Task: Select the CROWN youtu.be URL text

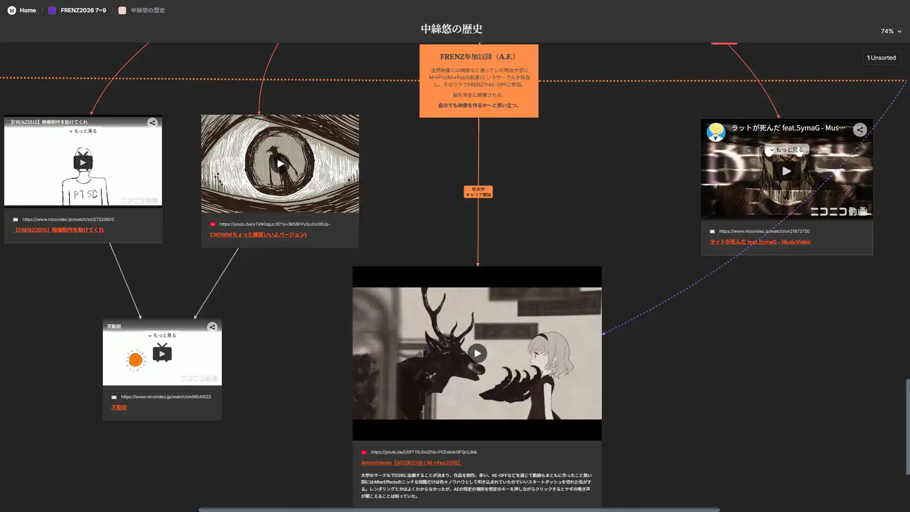Action: pyautogui.click(x=274, y=224)
